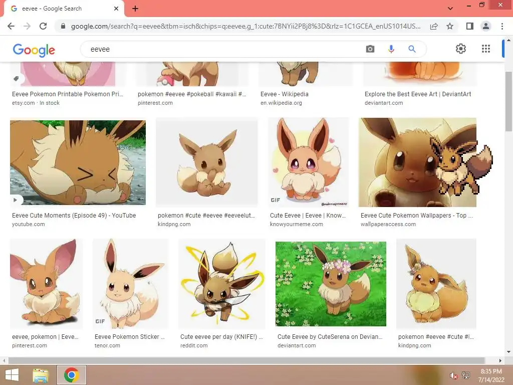Open the Google apps grid

coord(486,49)
